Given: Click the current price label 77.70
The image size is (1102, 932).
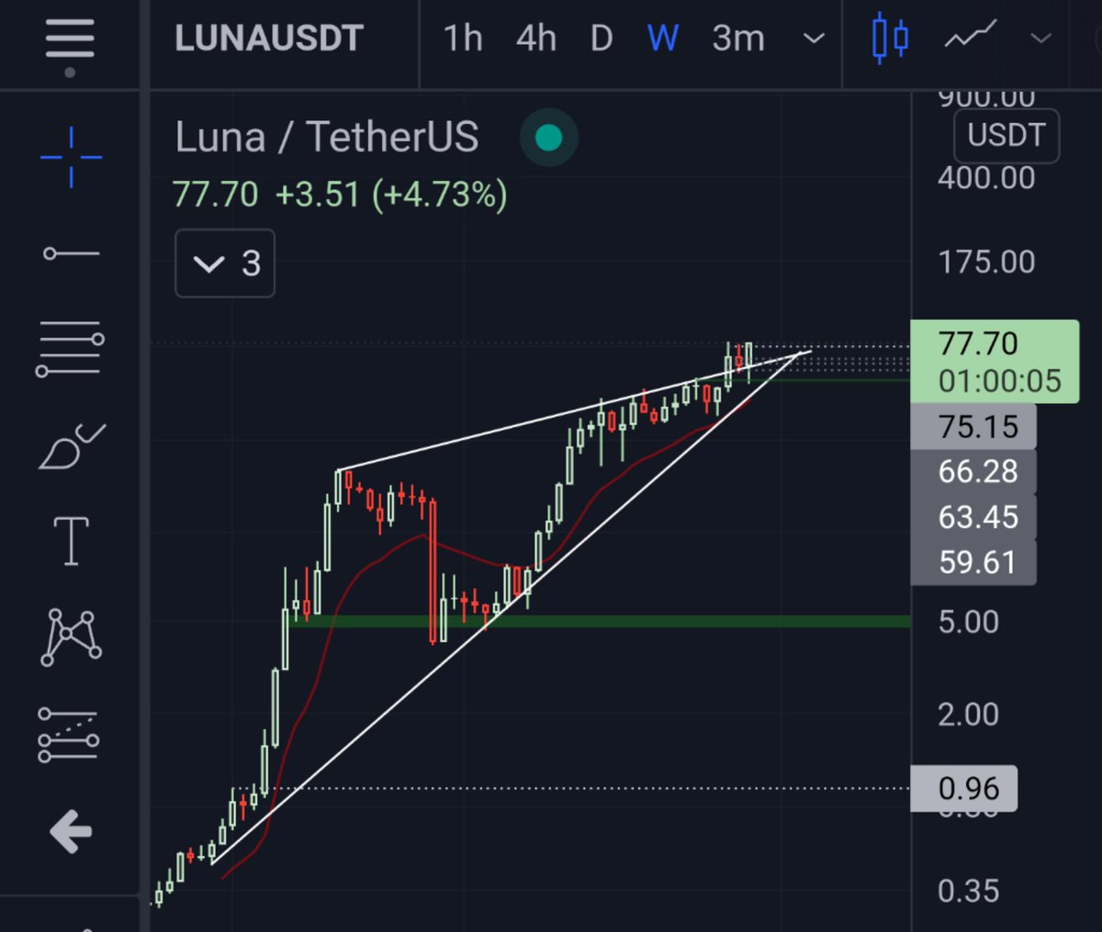Looking at the screenshot, I should click(979, 343).
